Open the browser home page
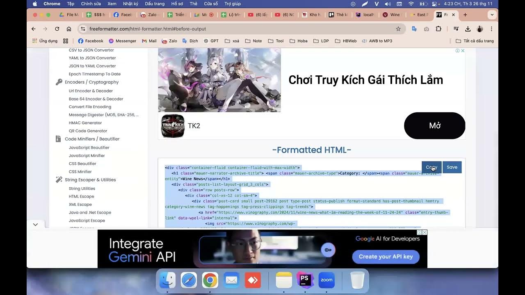The width and height of the screenshot is (525, 295). pyautogui.click(x=69, y=29)
